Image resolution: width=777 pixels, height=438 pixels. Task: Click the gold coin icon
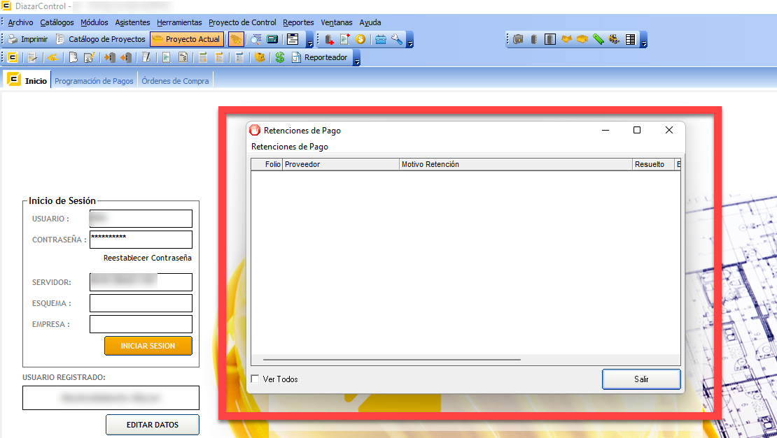point(360,39)
